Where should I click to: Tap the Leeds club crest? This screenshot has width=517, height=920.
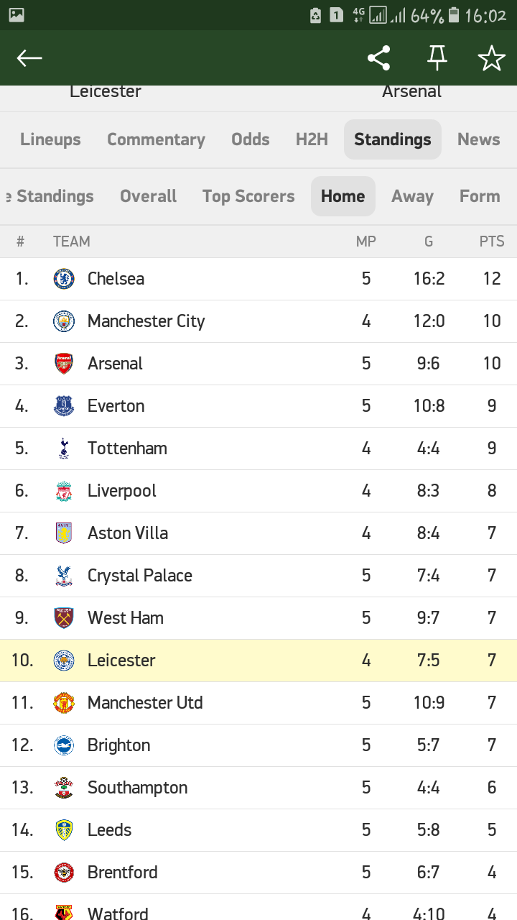coord(64,830)
